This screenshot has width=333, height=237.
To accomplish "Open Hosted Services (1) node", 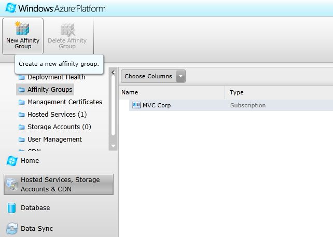I will point(57,115).
